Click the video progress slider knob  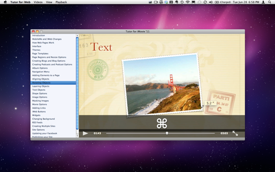coord(167,133)
